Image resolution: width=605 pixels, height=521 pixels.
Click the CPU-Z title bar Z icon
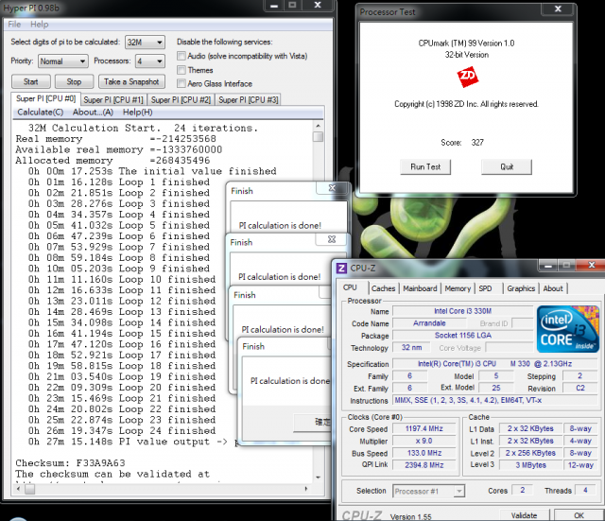point(341,268)
